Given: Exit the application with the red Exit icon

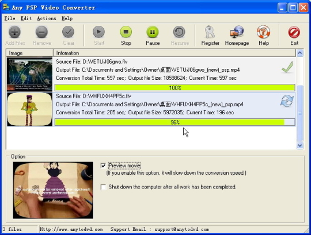Looking at the screenshot, I should click(294, 32).
